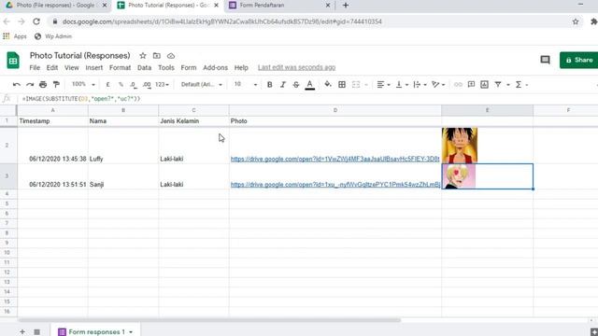Reload the page in browser
598x336 pixels.
(x=36, y=21)
